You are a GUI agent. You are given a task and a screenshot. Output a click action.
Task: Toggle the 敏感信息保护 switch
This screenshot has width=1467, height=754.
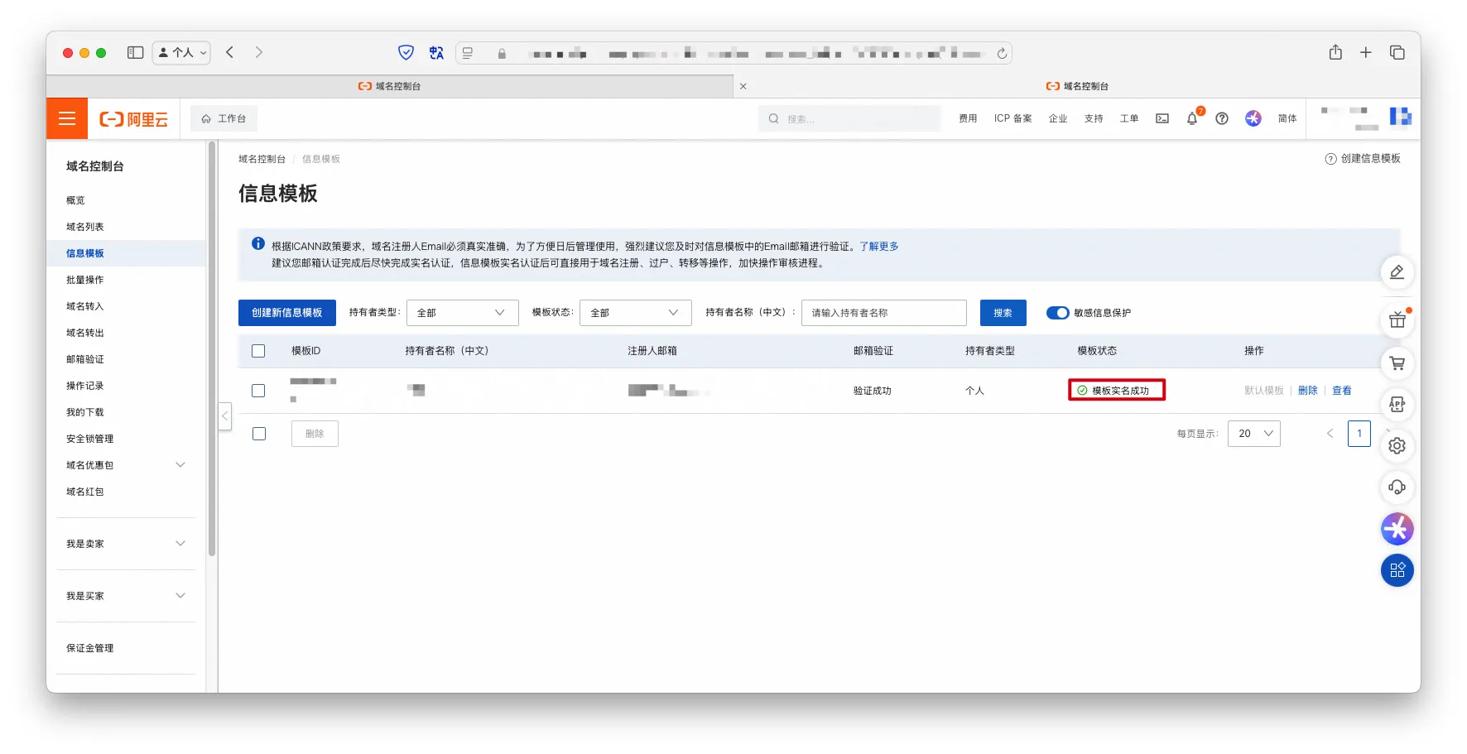(x=1057, y=313)
